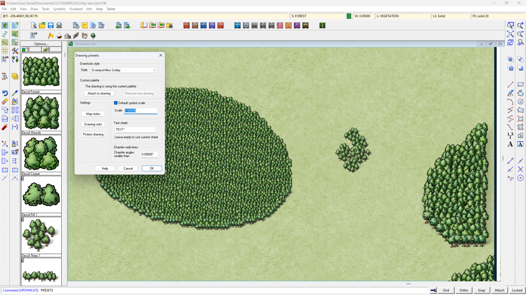Toggle the Locked button

[517, 290]
